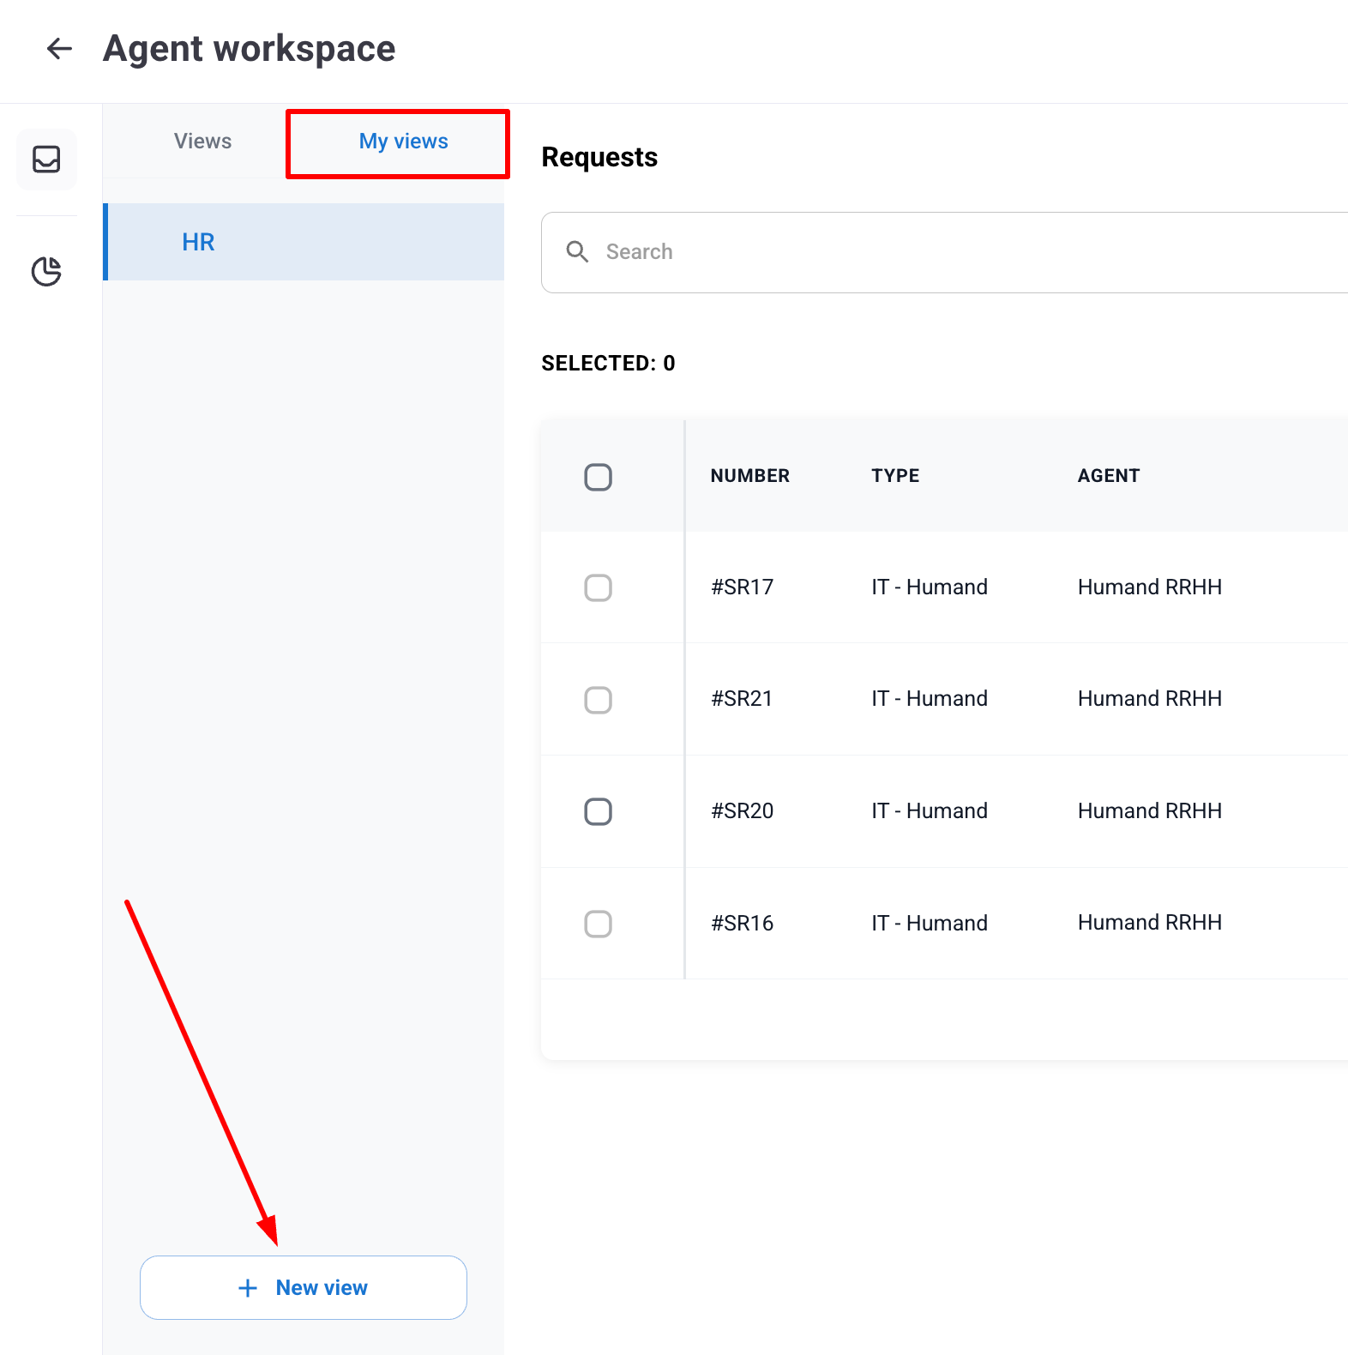Click the magnifier icon in search bar
The height and width of the screenshot is (1355, 1348).
tap(577, 252)
